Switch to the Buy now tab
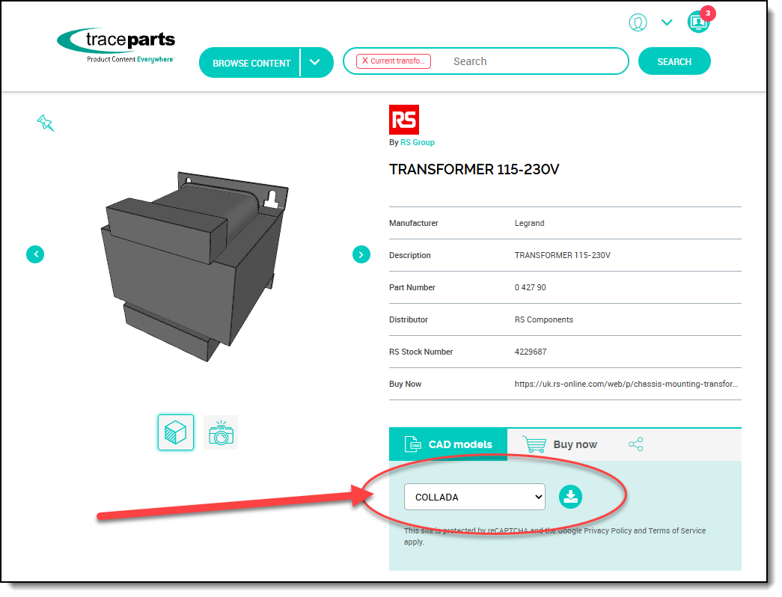This screenshot has width=782, height=597. coord(560,444)
